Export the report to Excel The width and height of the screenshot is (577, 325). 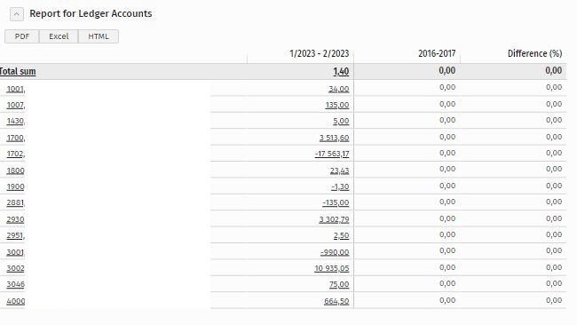point(59,36)
